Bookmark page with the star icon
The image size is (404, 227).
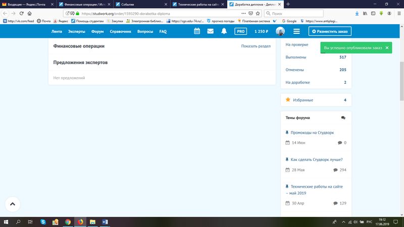(x=258, y=13)
